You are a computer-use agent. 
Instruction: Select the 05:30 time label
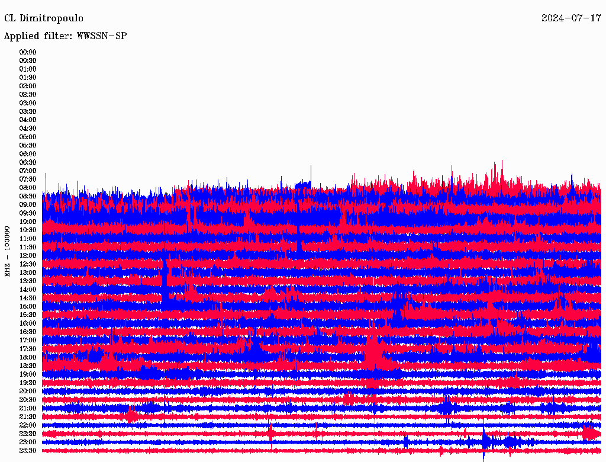(28, 146)
